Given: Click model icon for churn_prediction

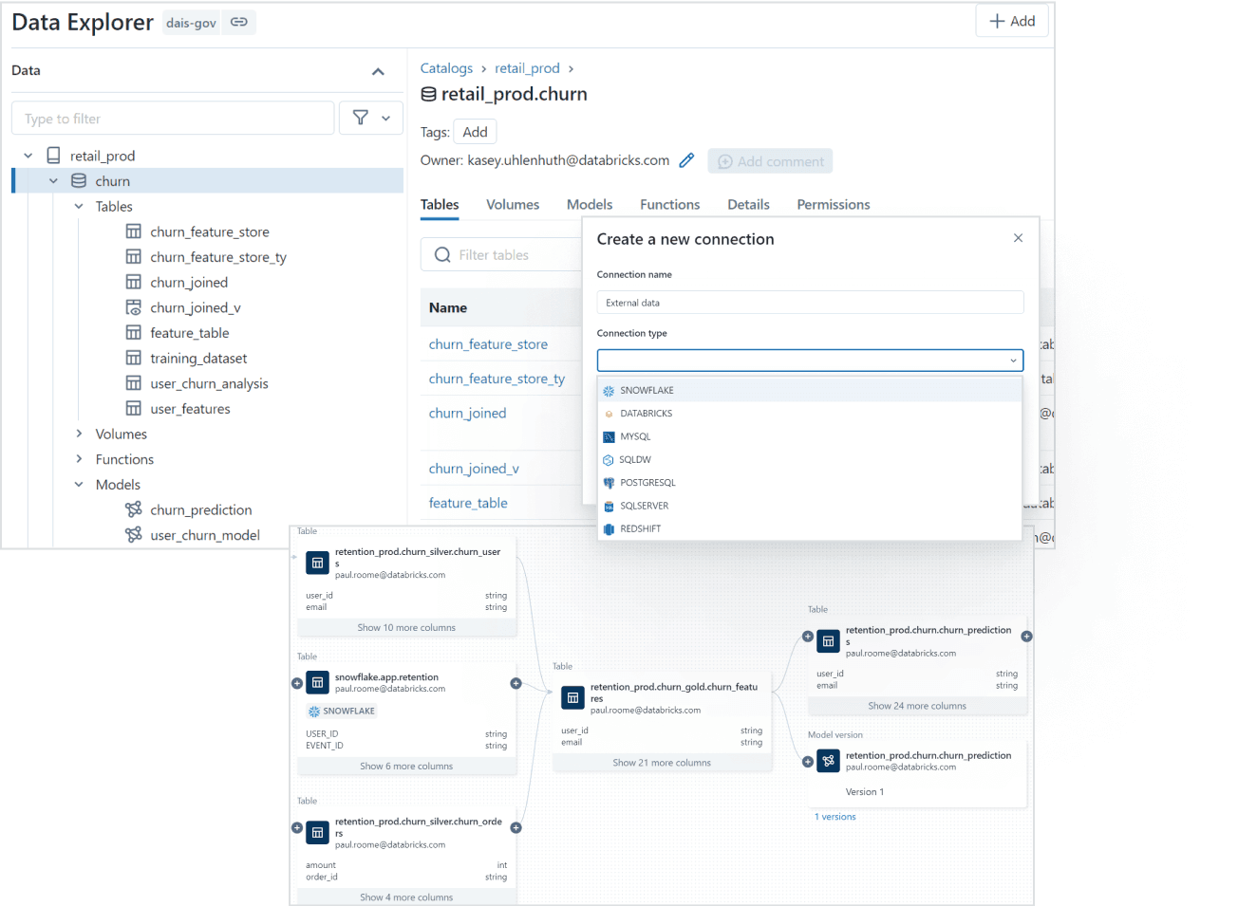Looking at the screenshot, I should (x=134, y=509).
